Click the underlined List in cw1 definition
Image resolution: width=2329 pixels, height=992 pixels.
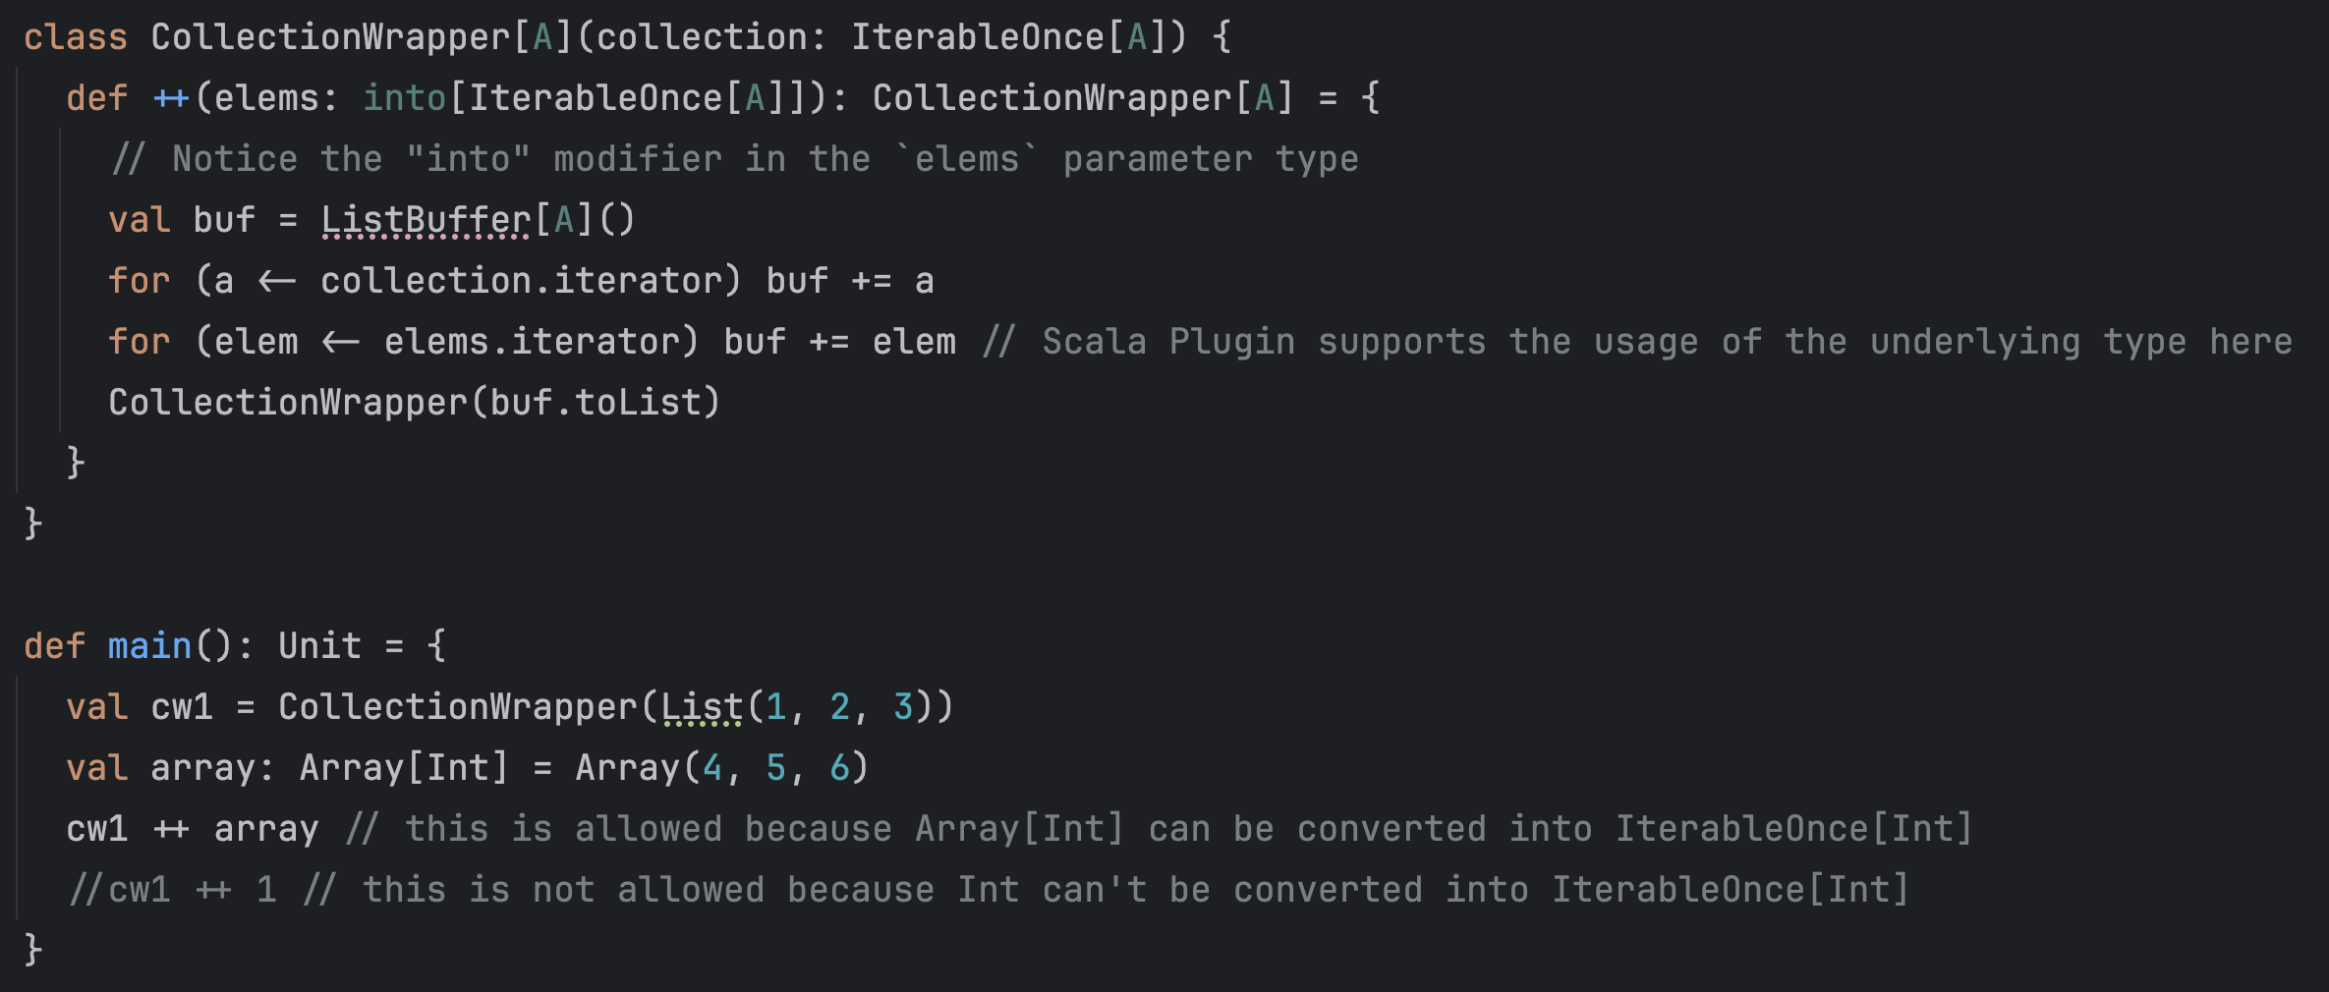[702, 707]
